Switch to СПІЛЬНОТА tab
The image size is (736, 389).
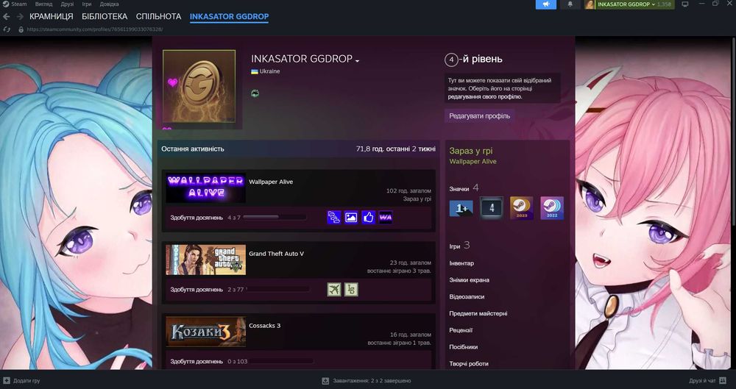click(159, 16)
